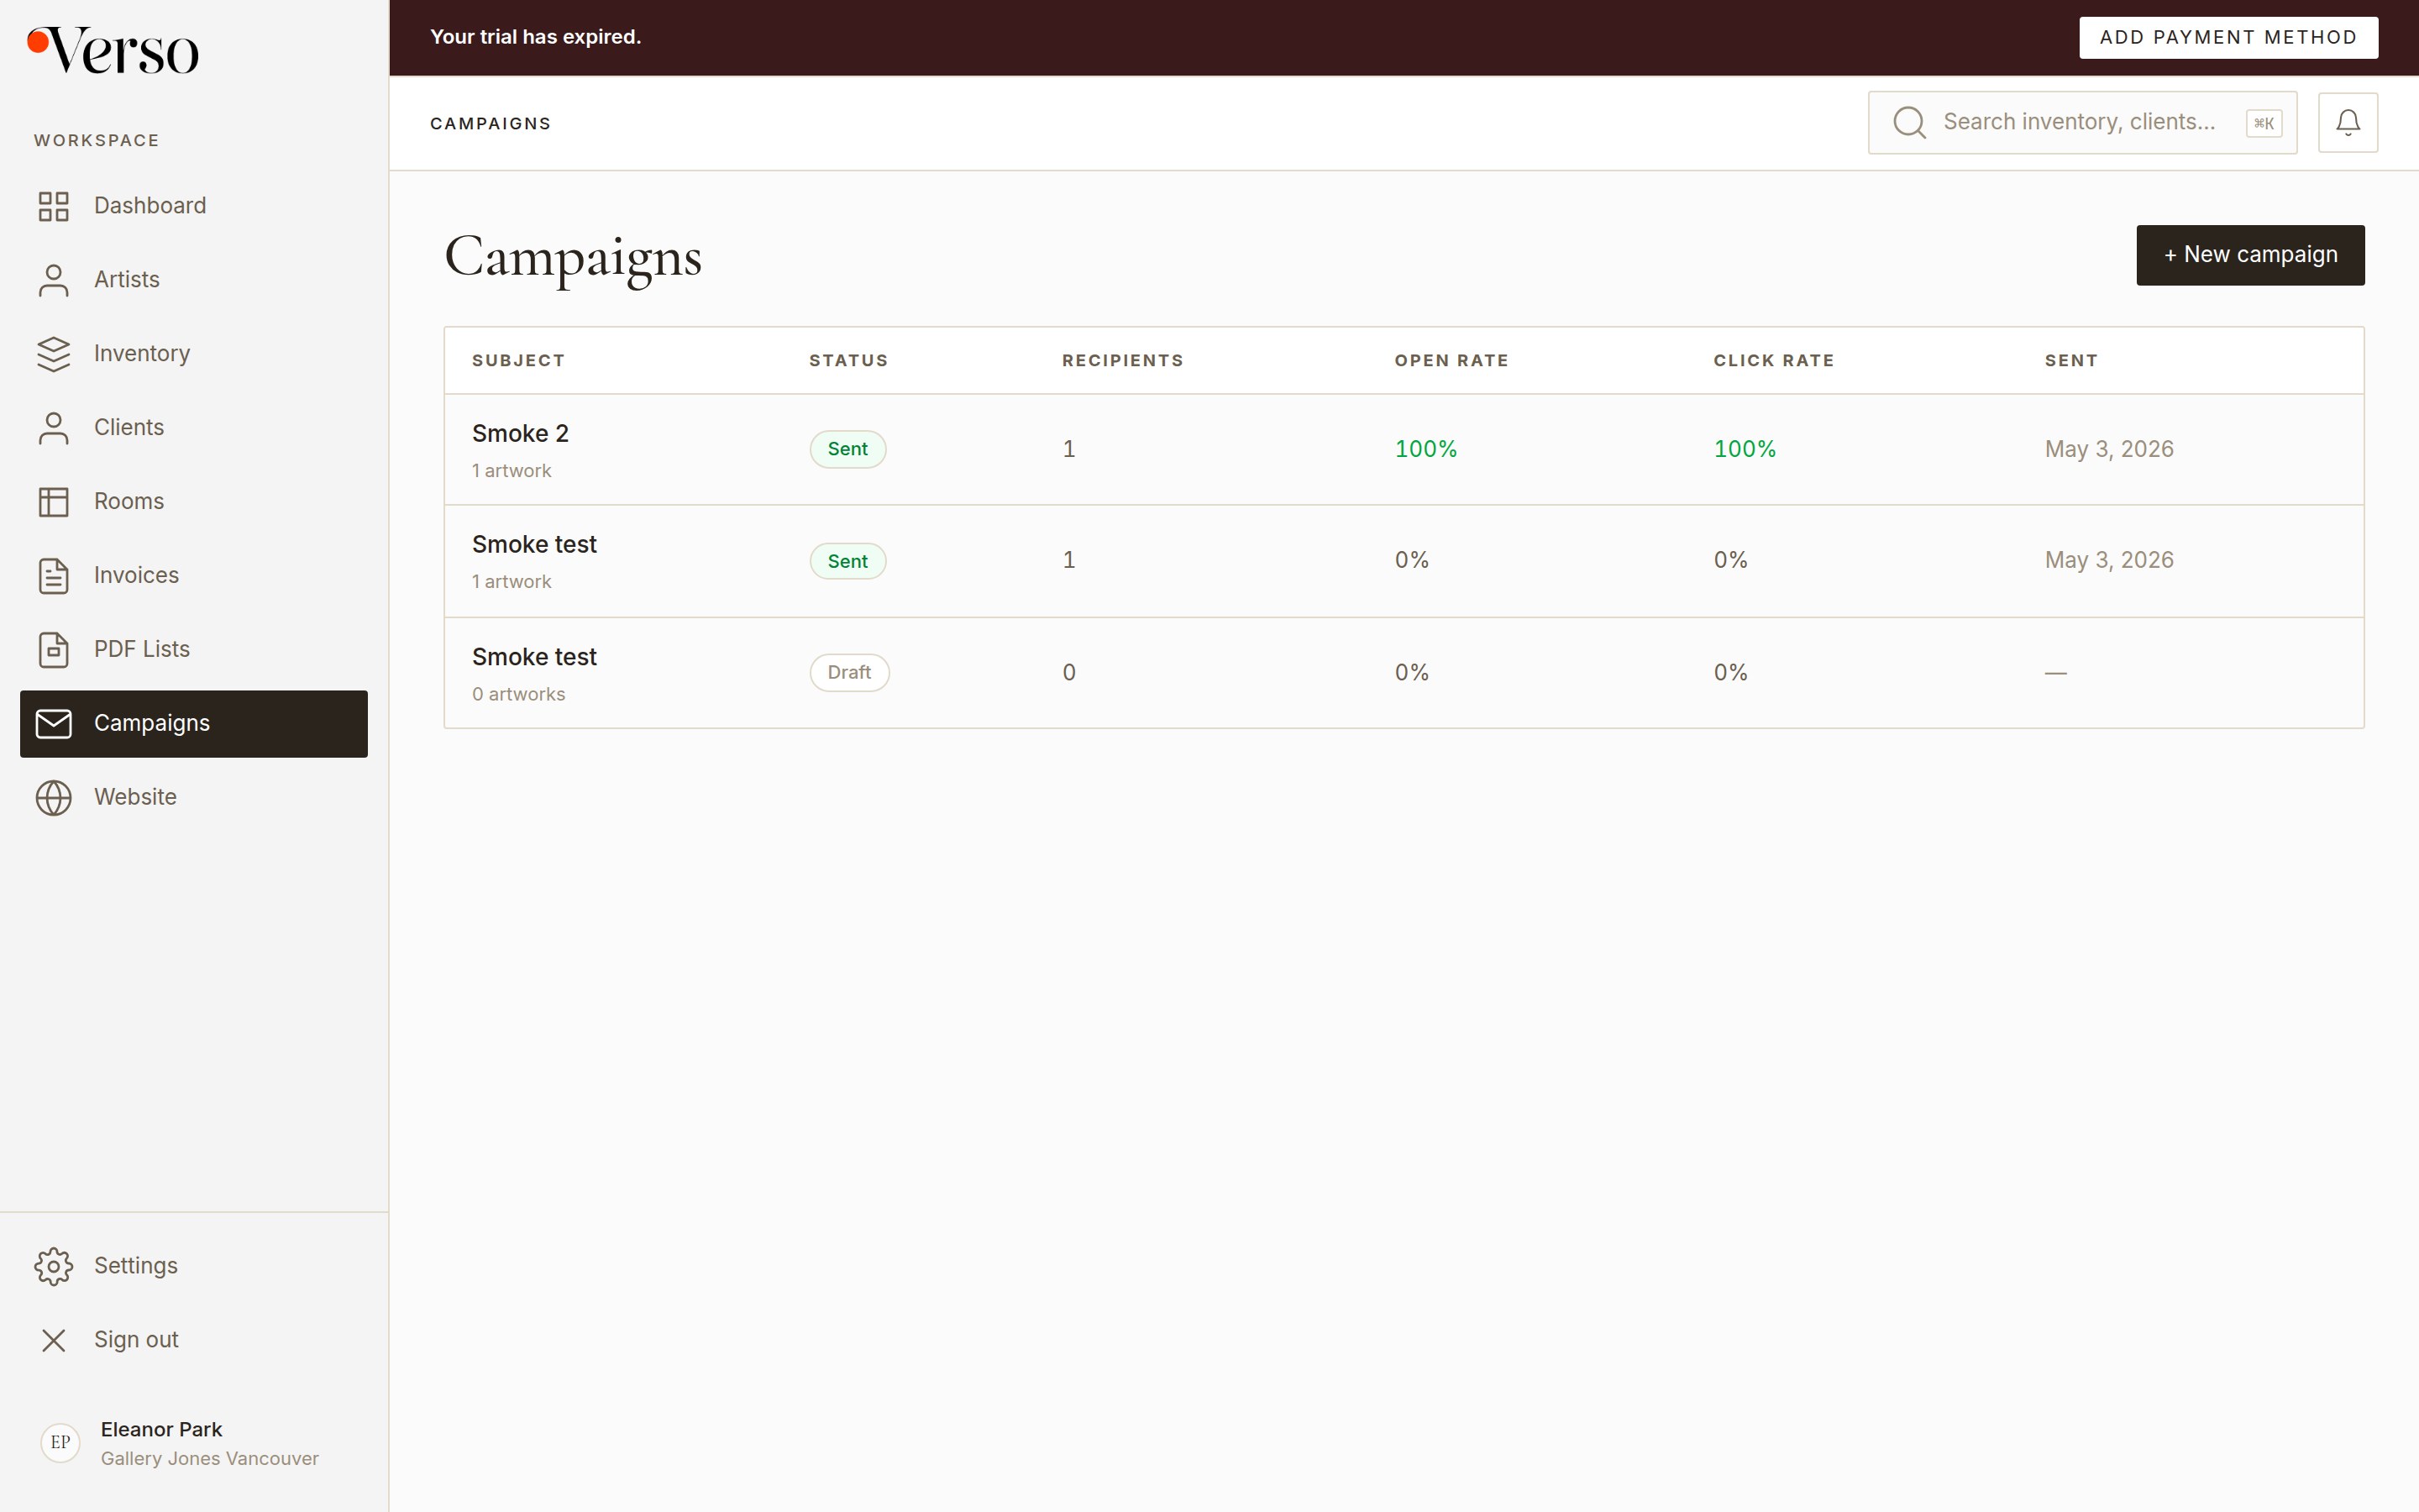Click the search magnifier icon
The height and width of the screenshot is (1512, 2419).
point(1909,122)
